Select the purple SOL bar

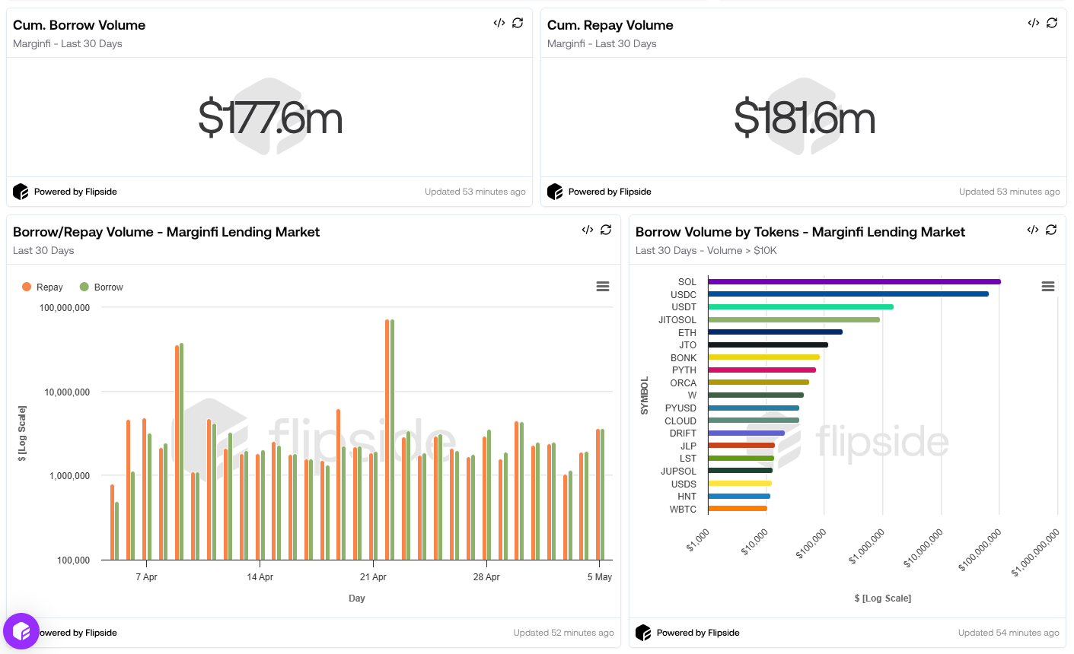tap(853, 281)
